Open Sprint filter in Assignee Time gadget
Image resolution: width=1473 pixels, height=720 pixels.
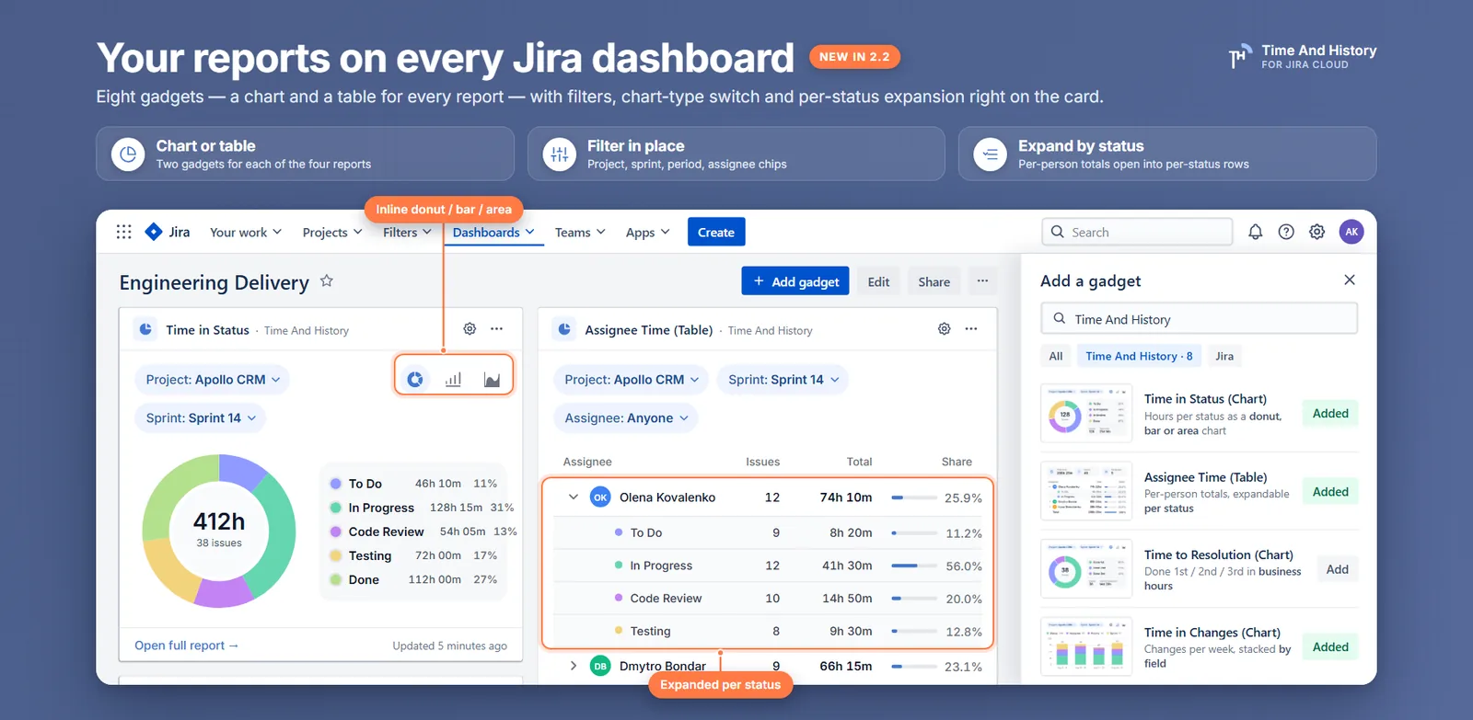pyautogui.click(x=783, y=379)
